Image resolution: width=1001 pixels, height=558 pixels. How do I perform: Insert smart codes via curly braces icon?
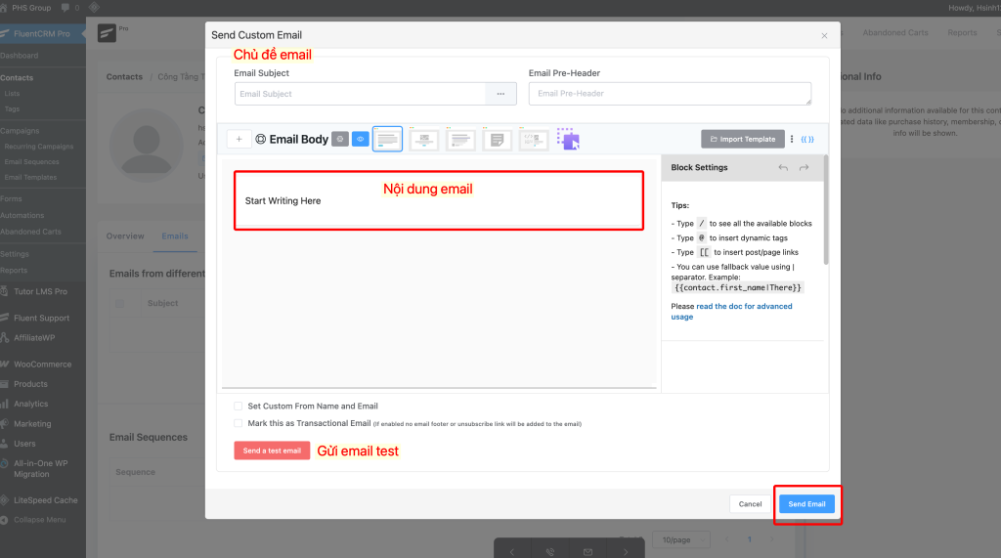807,140
